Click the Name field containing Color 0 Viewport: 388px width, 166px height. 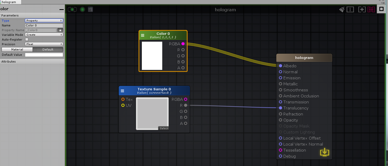click(44, 25)
